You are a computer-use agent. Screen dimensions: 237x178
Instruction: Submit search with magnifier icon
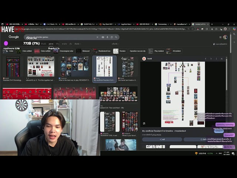click(116, 37)
